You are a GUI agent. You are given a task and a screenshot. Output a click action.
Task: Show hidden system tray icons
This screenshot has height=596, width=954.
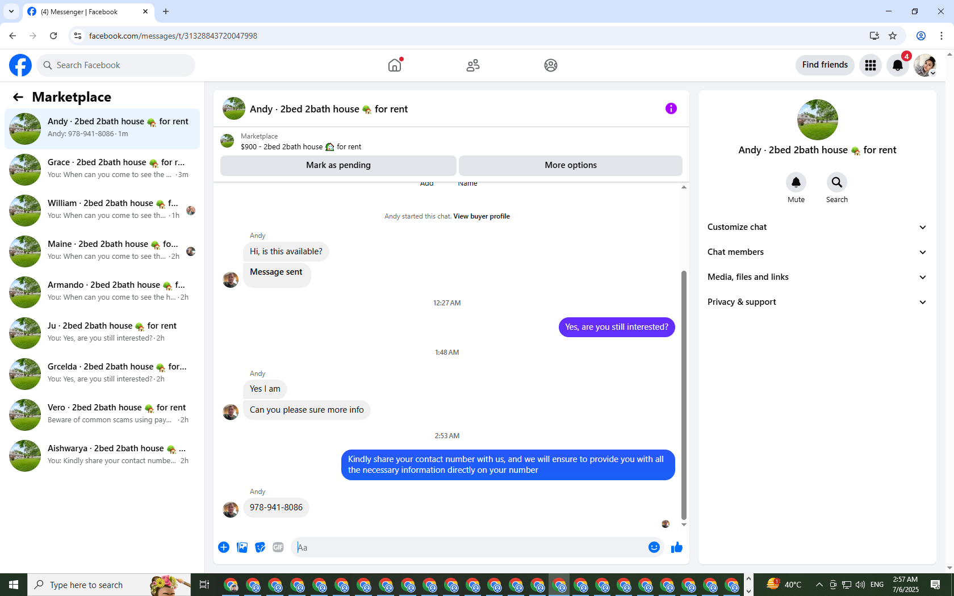[x=819, y=585]
